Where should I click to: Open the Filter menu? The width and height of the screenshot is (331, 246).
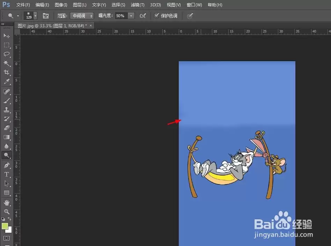click(x=138, y=5)
